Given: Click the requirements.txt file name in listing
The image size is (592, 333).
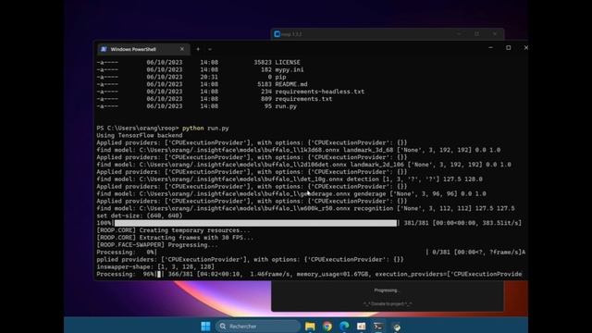Looking at the screenshot, I should [303, 99].
